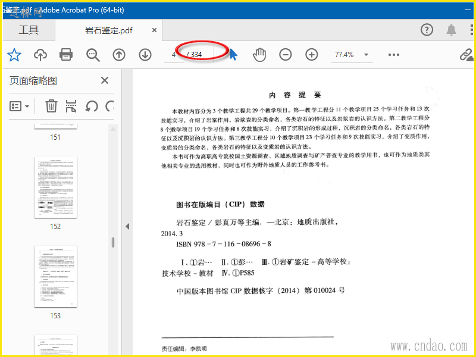This screenshot has height=357, width=476.
Task: Zoom in with the plus button
Action: [311, 55]
